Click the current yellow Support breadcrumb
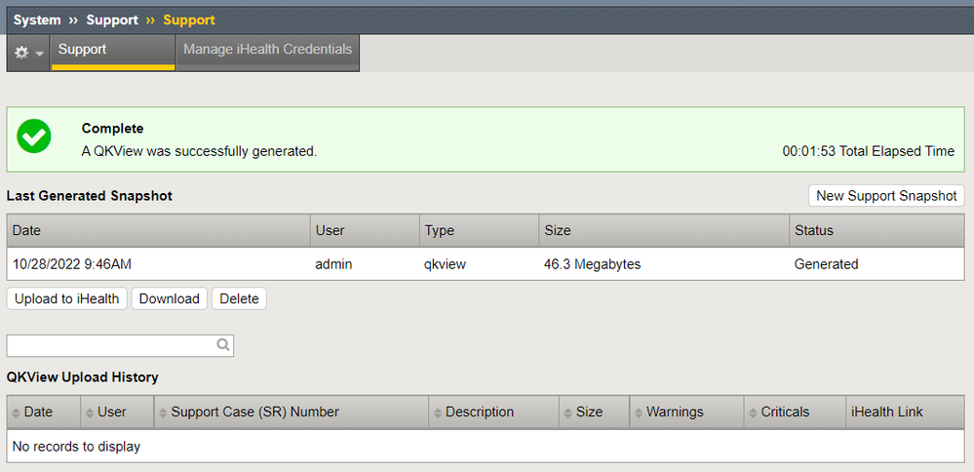 [x=189, y=20]
